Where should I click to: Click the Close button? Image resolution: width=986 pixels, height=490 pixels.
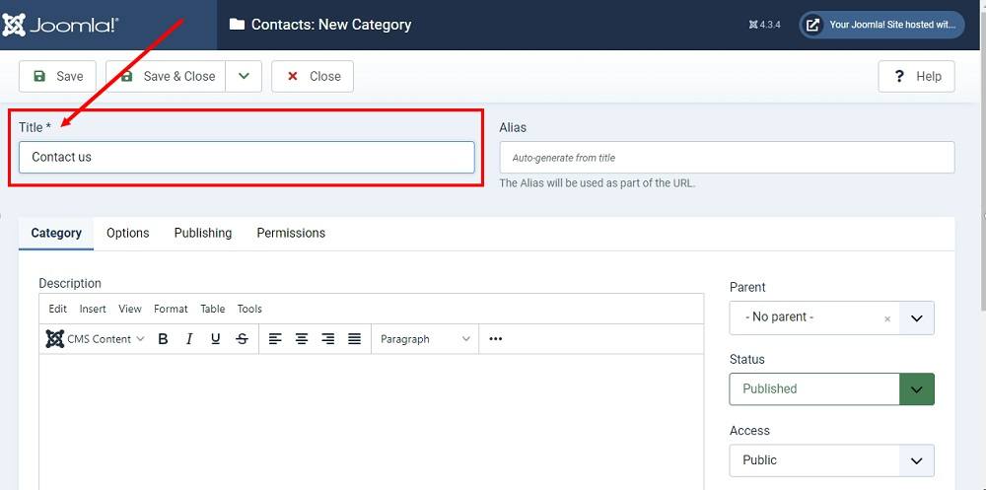pos(313,76)
